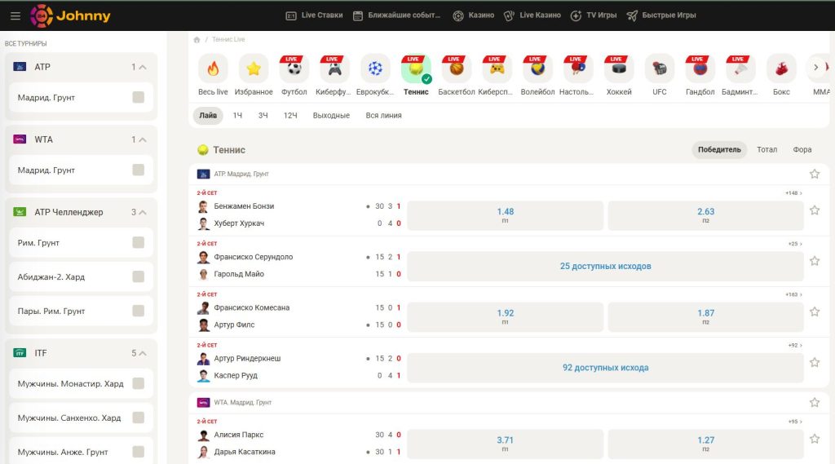Image resolution: width=835 pixels, height=464 pixels.
Task: Check Пары. Рим. Грунт checkbox
Action: pyautogui.click(x=139, y=311)
